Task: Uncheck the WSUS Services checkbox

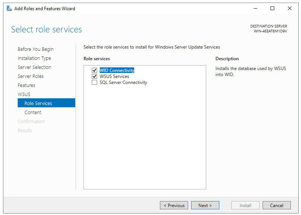Action: click(94, 76)
